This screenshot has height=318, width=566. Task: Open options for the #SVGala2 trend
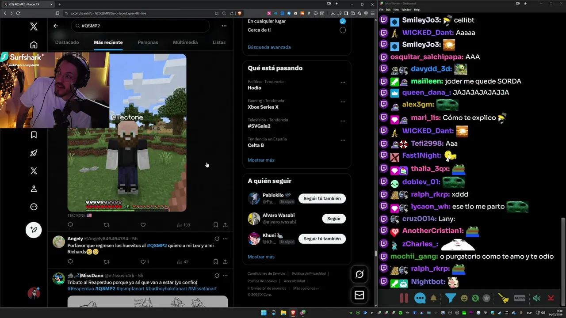343,121
